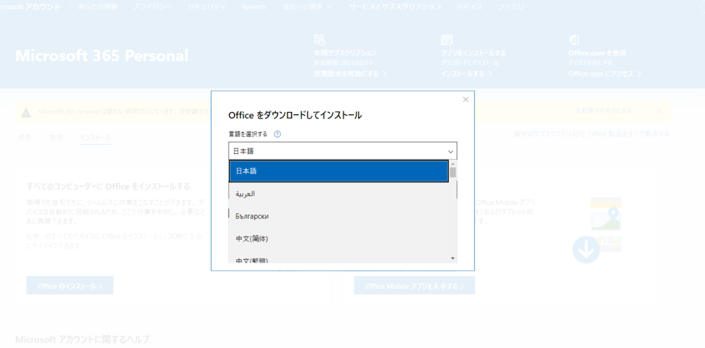Click 定期請求を有効にする link in header
This screenshot has height=348, width=705.
click(x=350, y=74)
